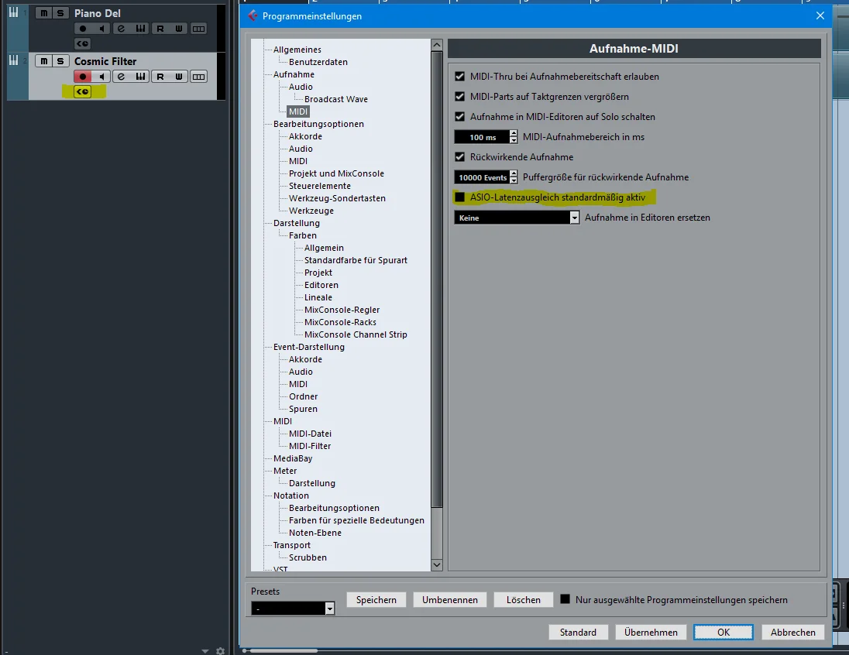Viewport: 849px width, 655px height.
Task: Uncheck MIDI-Thru bei Aufnahmebereitschaft erlauben
Action: click(459, 77)
